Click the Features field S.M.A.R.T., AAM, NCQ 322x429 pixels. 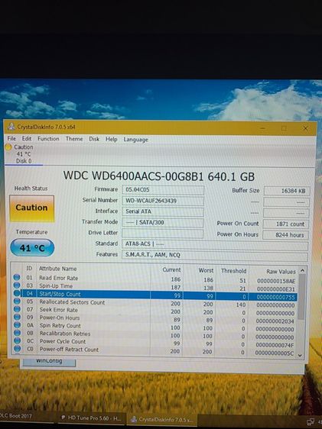pyautogui.click(x=215, y=256)
